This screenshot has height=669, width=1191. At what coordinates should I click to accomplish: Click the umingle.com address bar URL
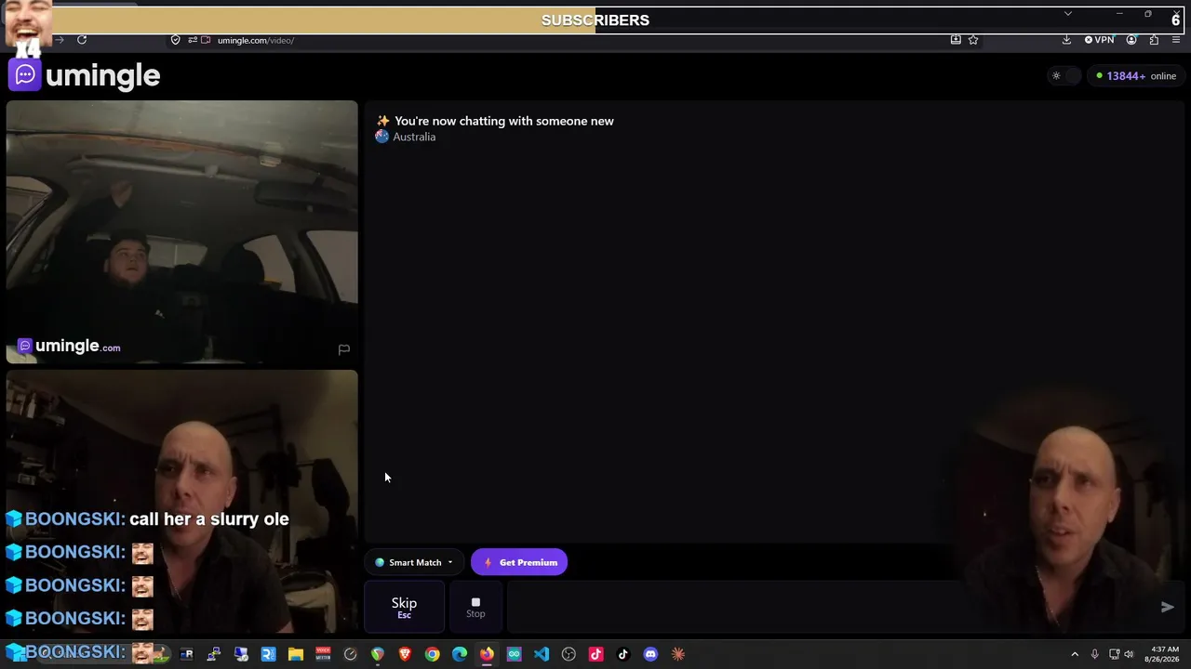pos(256,40)
